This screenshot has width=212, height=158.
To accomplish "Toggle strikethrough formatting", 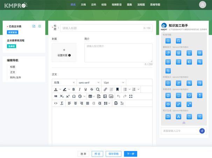I will [92, 90].
